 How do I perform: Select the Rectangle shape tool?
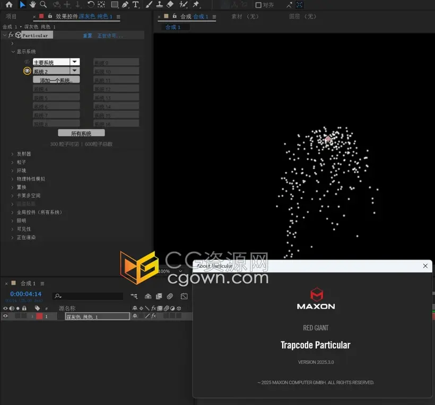point(114,4)
